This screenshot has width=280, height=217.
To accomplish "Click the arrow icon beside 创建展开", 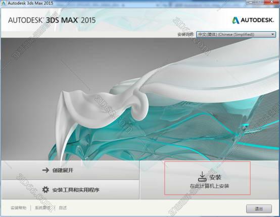I will (45, 170).
